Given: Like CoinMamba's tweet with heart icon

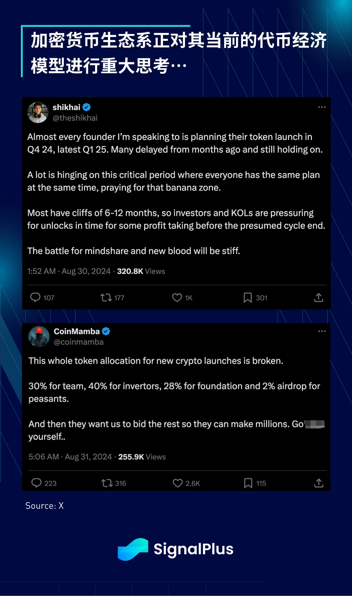Looking at the screenshot, I should click(178, 483).
